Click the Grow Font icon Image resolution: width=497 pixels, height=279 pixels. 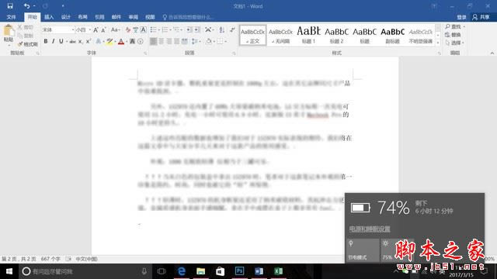(x=96, y=29)
